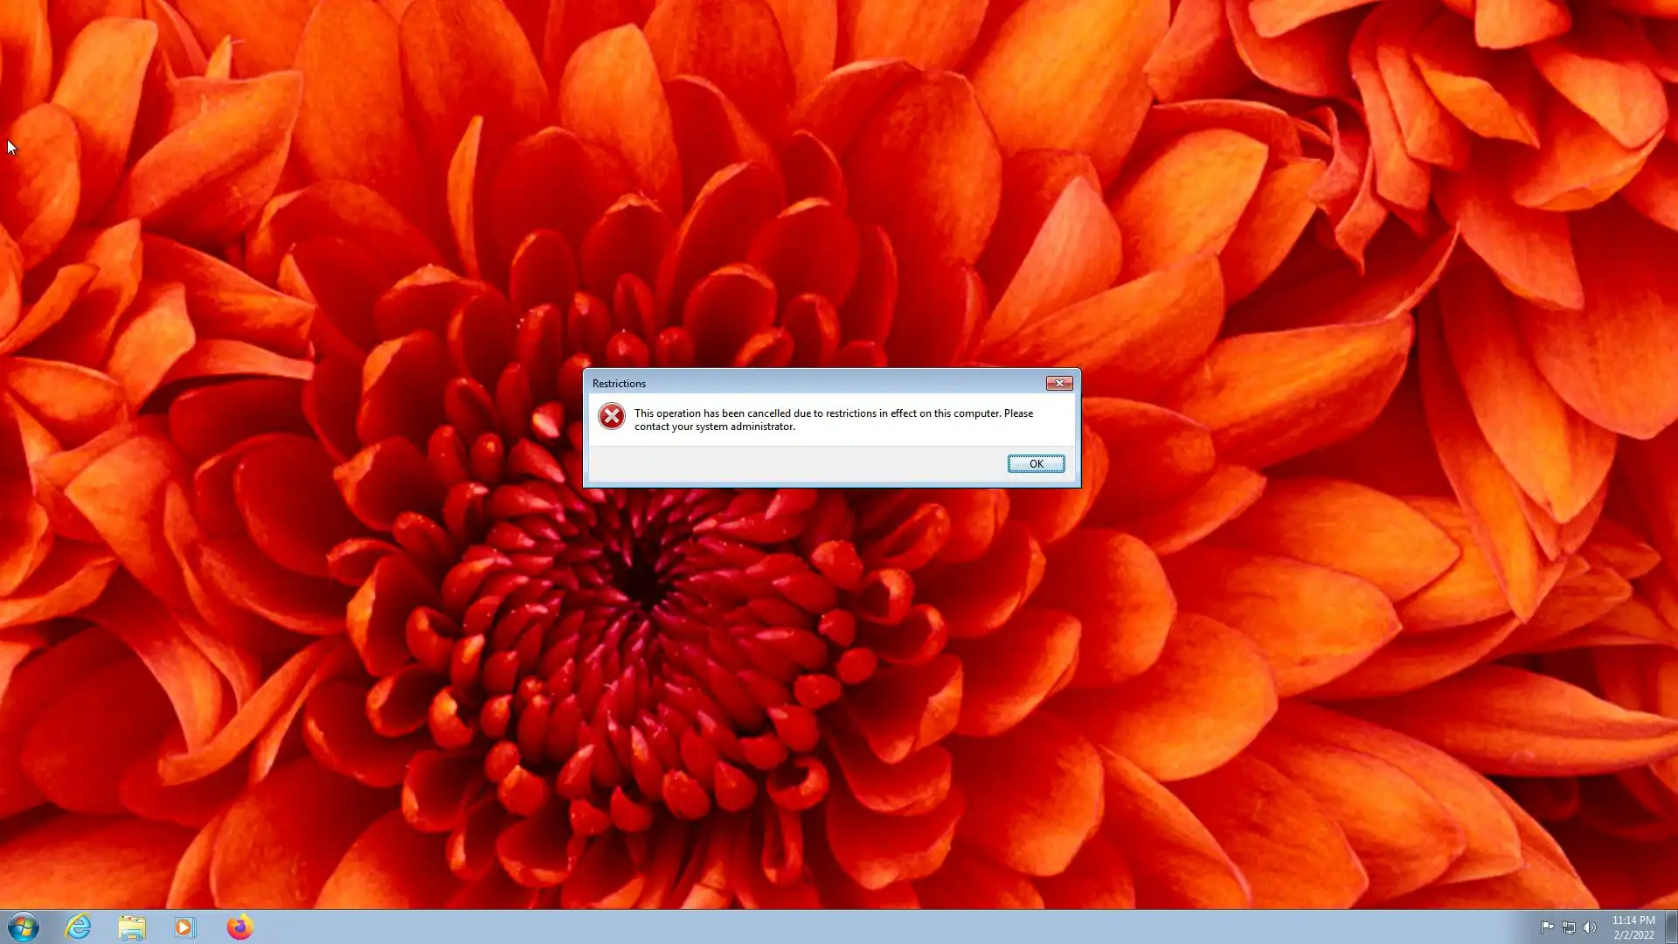Click the empty middle area of the taskbar
Viewport: 1678px width, 944px height.
pos(874,927)
